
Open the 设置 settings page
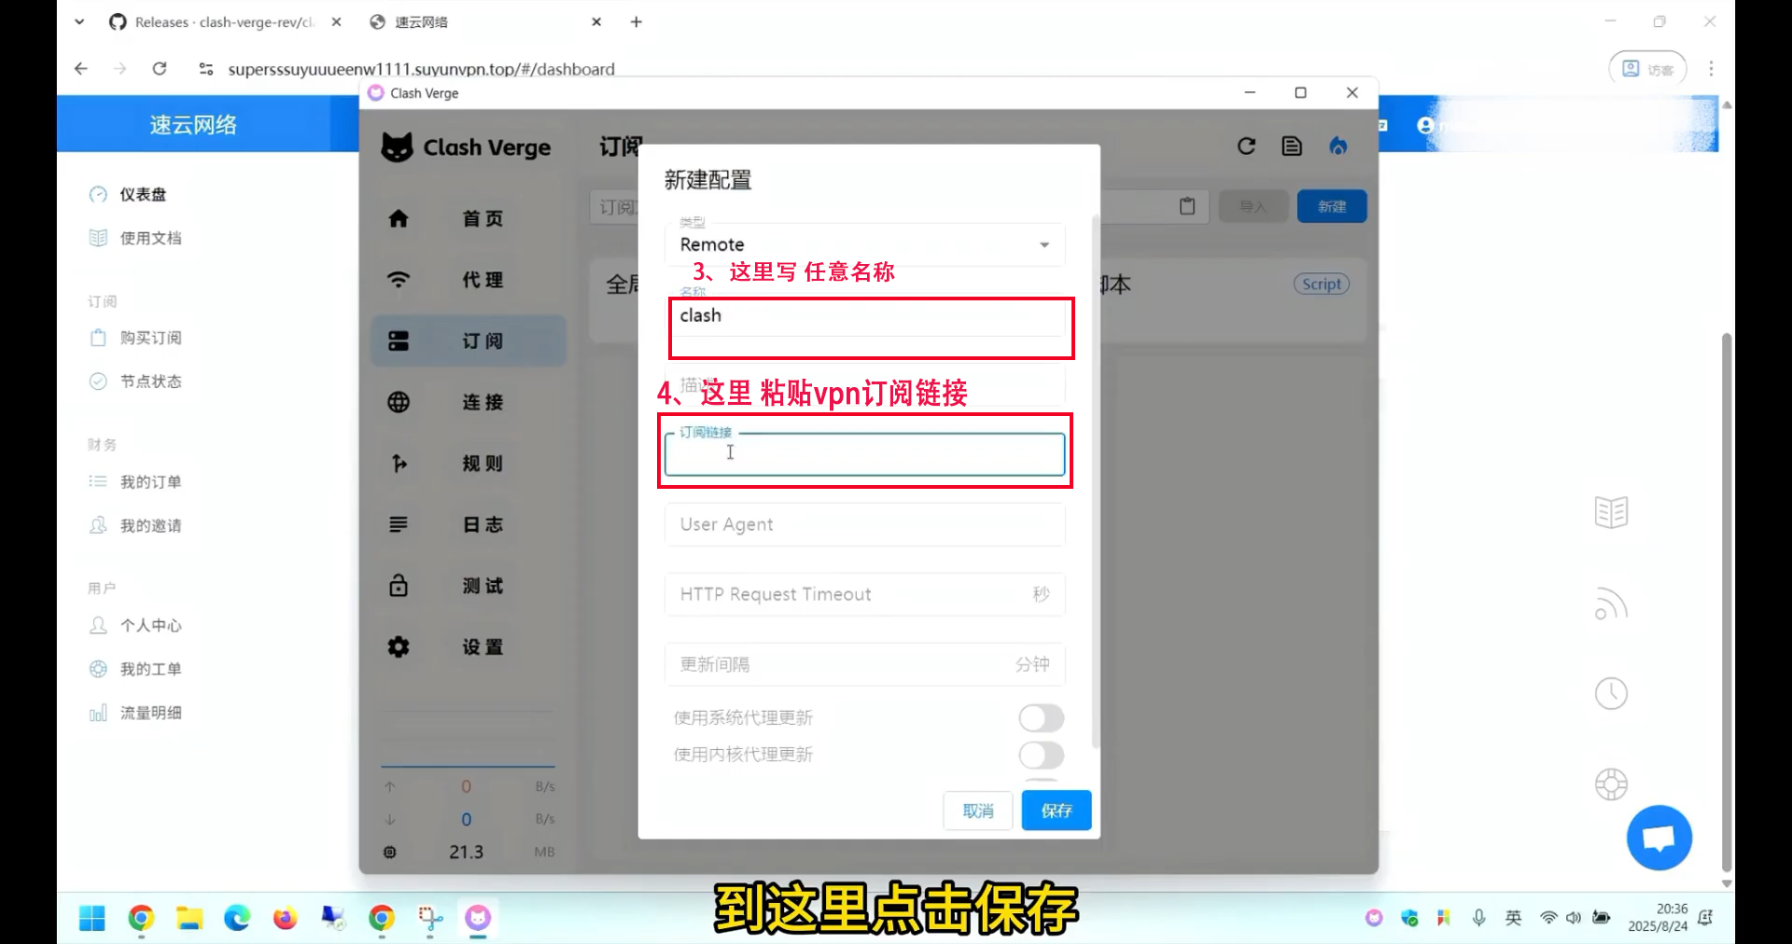[468, 647]
